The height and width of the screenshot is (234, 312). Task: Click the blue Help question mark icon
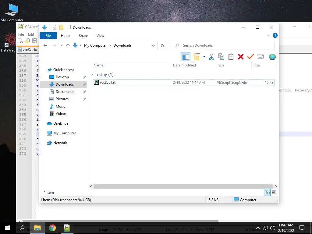pyautogui.click(x=275, y=35)
